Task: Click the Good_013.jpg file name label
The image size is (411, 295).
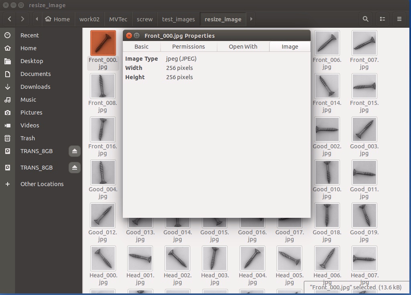Action: [140, 236]
